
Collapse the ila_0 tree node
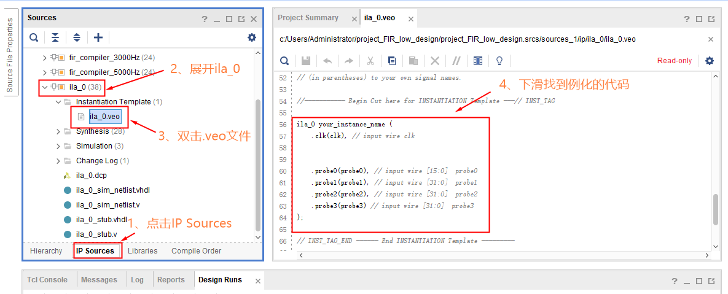point(45,87)
